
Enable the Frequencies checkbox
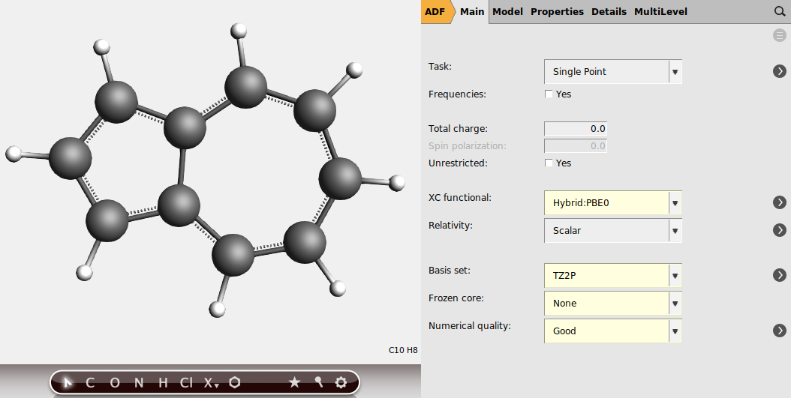[x=549, y=94]
